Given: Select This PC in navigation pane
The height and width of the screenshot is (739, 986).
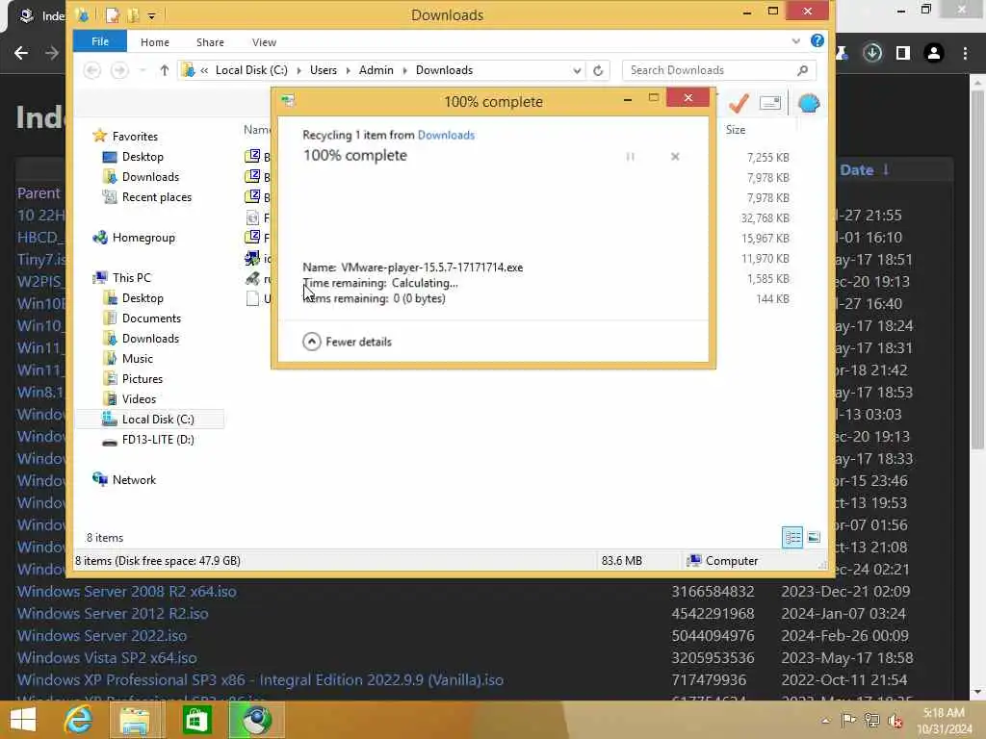Looking at the screenshot, I should click(131, 278).
